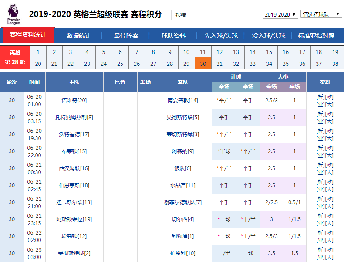Click [亚] link in 西汉姆联 row
Screen dimensions: 344x262
click(x=320, y=172)
